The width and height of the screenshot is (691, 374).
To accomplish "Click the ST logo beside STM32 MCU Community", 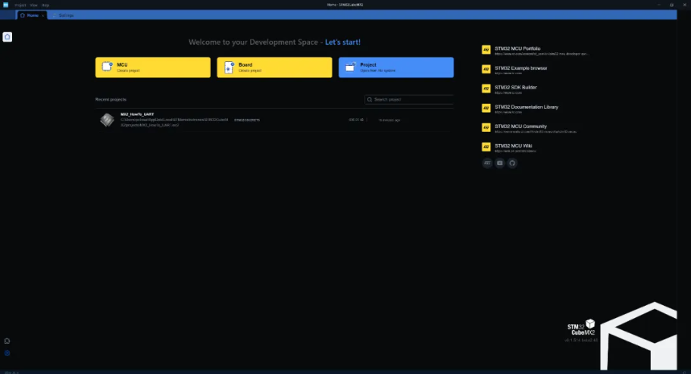I will click(486, 127).
